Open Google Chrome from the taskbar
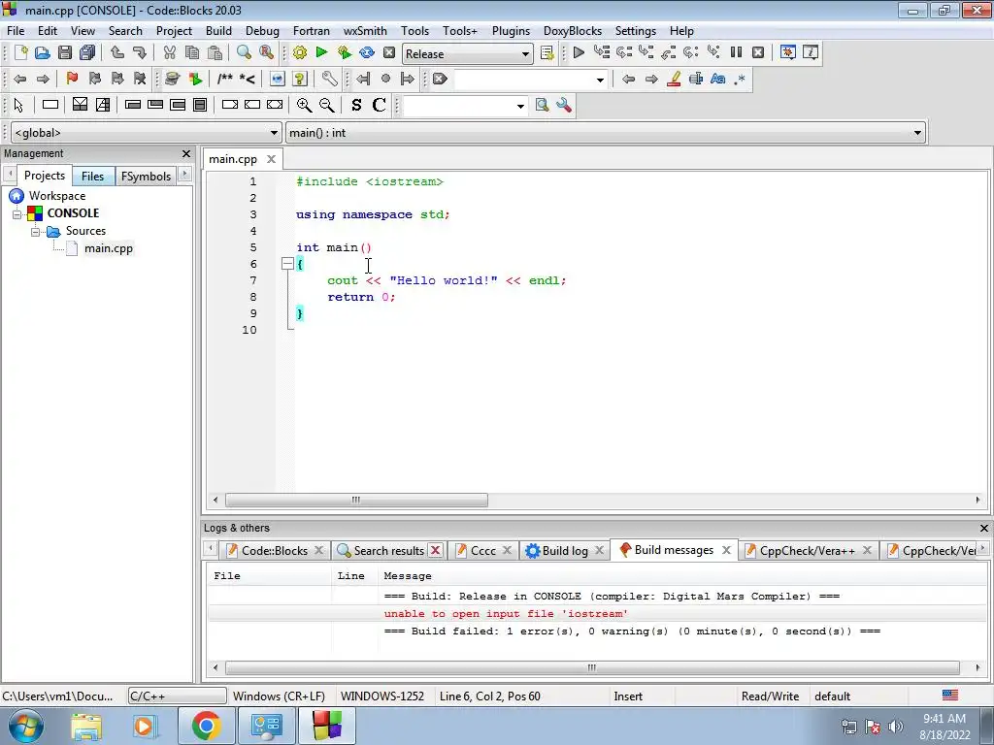 point(206,726)
